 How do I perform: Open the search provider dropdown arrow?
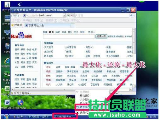pyautogui.click(x=134, y=15)
